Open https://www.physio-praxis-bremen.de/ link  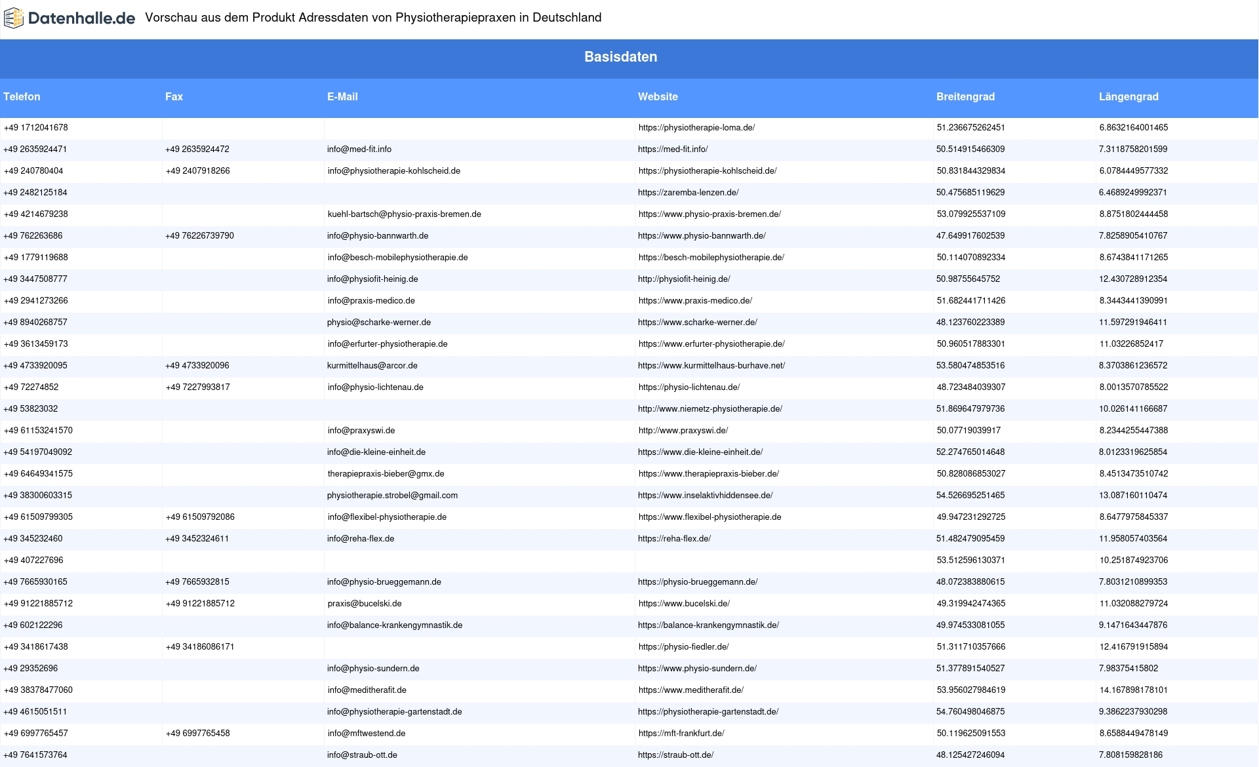(709, 214)
